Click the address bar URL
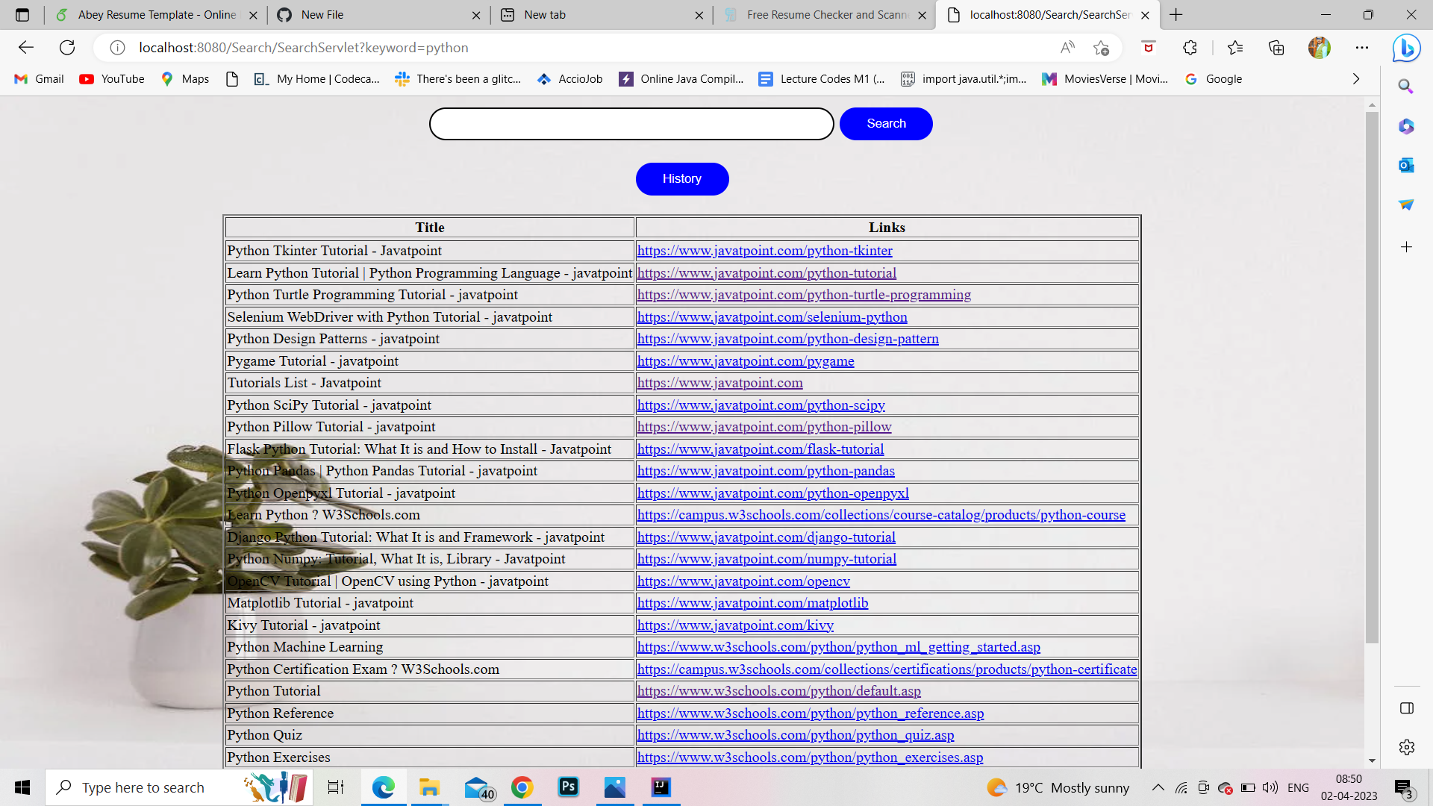Image resolution: width=1433 pixels, height=806 pixels. pyautogui.click(x=304, y=48)
